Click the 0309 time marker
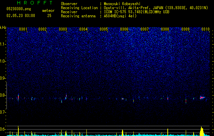This screenshot has width=214, height=136. (x=185, y=29)
